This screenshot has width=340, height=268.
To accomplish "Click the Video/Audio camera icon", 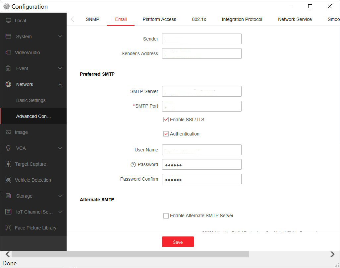I will tap(8, 52).
